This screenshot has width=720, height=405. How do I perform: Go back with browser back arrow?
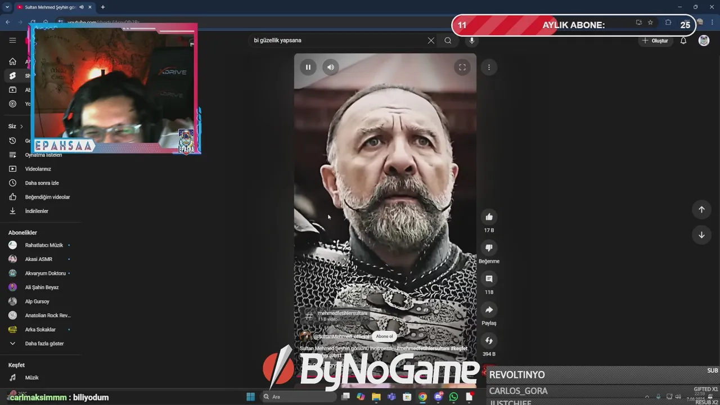(8, 22)
